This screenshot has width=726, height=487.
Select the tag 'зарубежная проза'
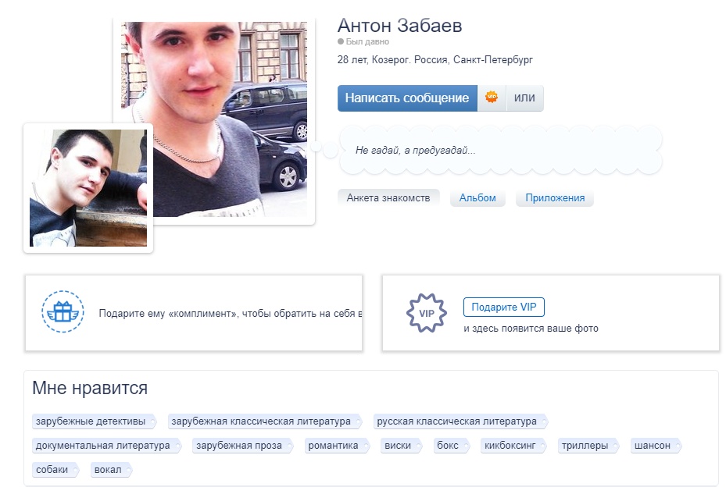coord(242,446)
